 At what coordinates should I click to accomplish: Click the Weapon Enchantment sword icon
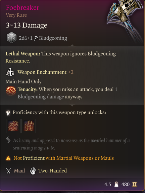pos(10,72)
